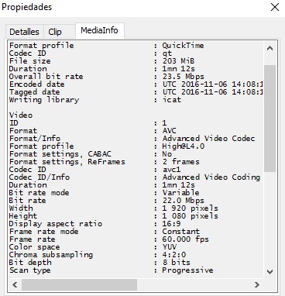Click the '4:2:0' value

174,255
